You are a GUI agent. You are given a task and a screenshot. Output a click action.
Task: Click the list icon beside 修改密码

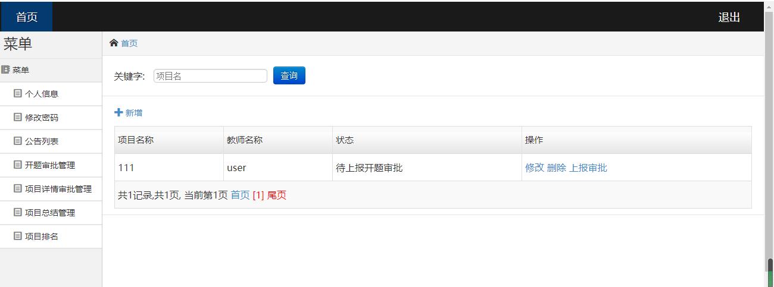(x=18, y=117)
